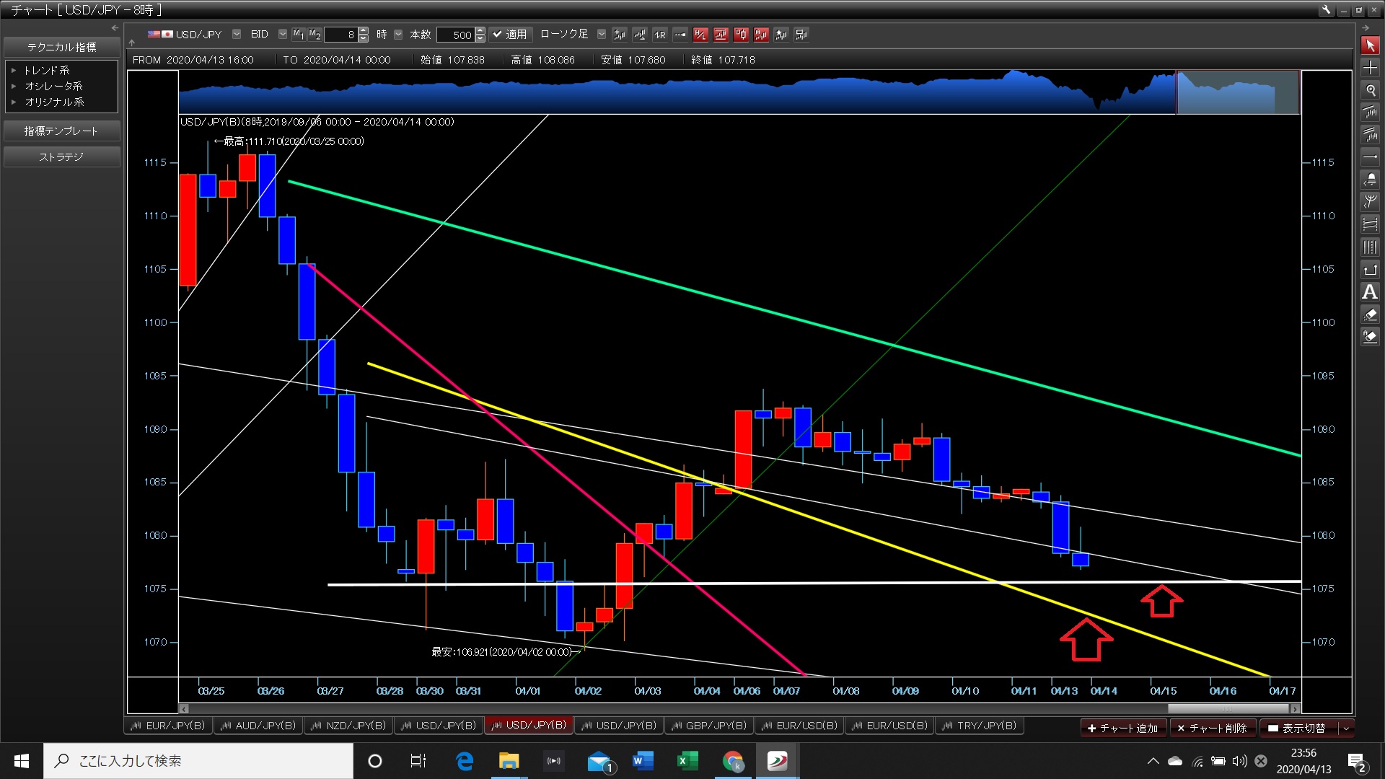
Task: Pick the eraser tool in right toolbar
Action: point(1370,314)
